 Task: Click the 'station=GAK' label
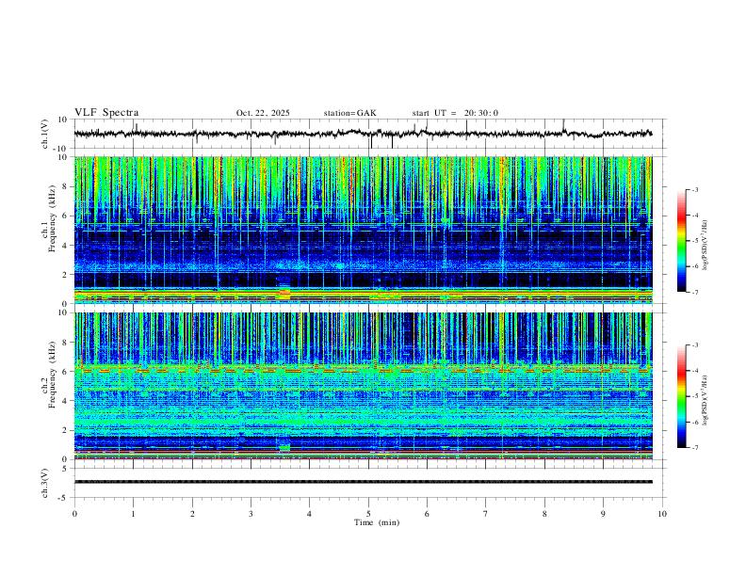[x=349, y=113]
